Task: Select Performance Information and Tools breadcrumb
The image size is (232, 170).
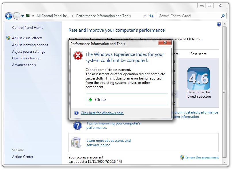Action: click(103, 16)
